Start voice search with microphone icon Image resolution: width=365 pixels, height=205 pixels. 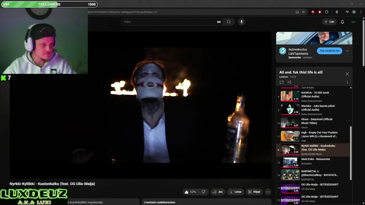tap(242, 22)
